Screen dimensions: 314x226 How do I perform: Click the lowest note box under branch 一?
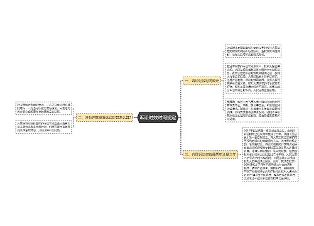click(253, 110)
